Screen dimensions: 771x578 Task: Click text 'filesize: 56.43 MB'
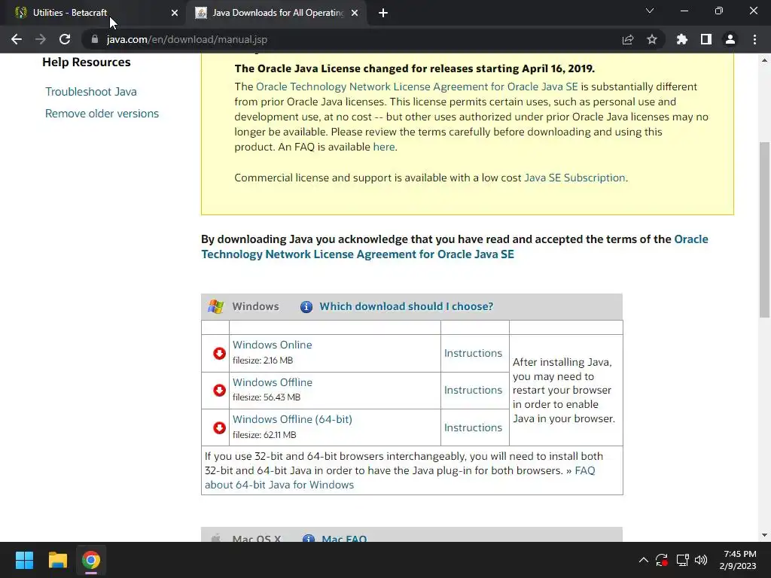266,397
